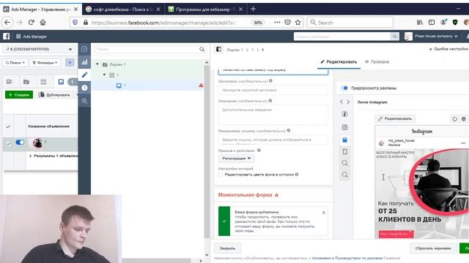Tick the select-all checkbox in table header

click(x=8, y=126)
